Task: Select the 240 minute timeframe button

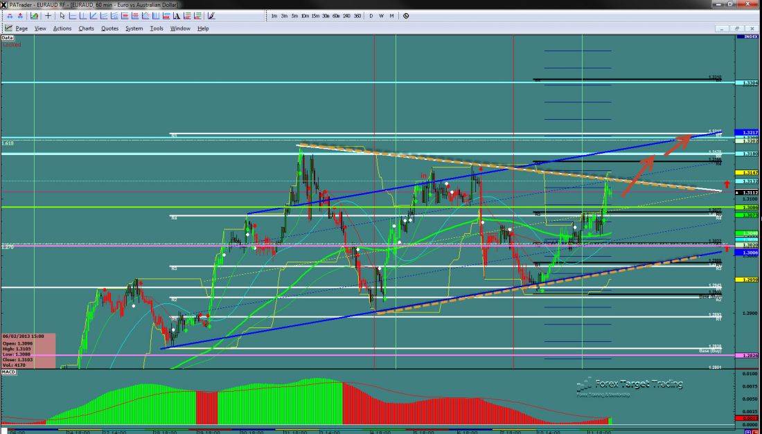Action: coord(347,15)
